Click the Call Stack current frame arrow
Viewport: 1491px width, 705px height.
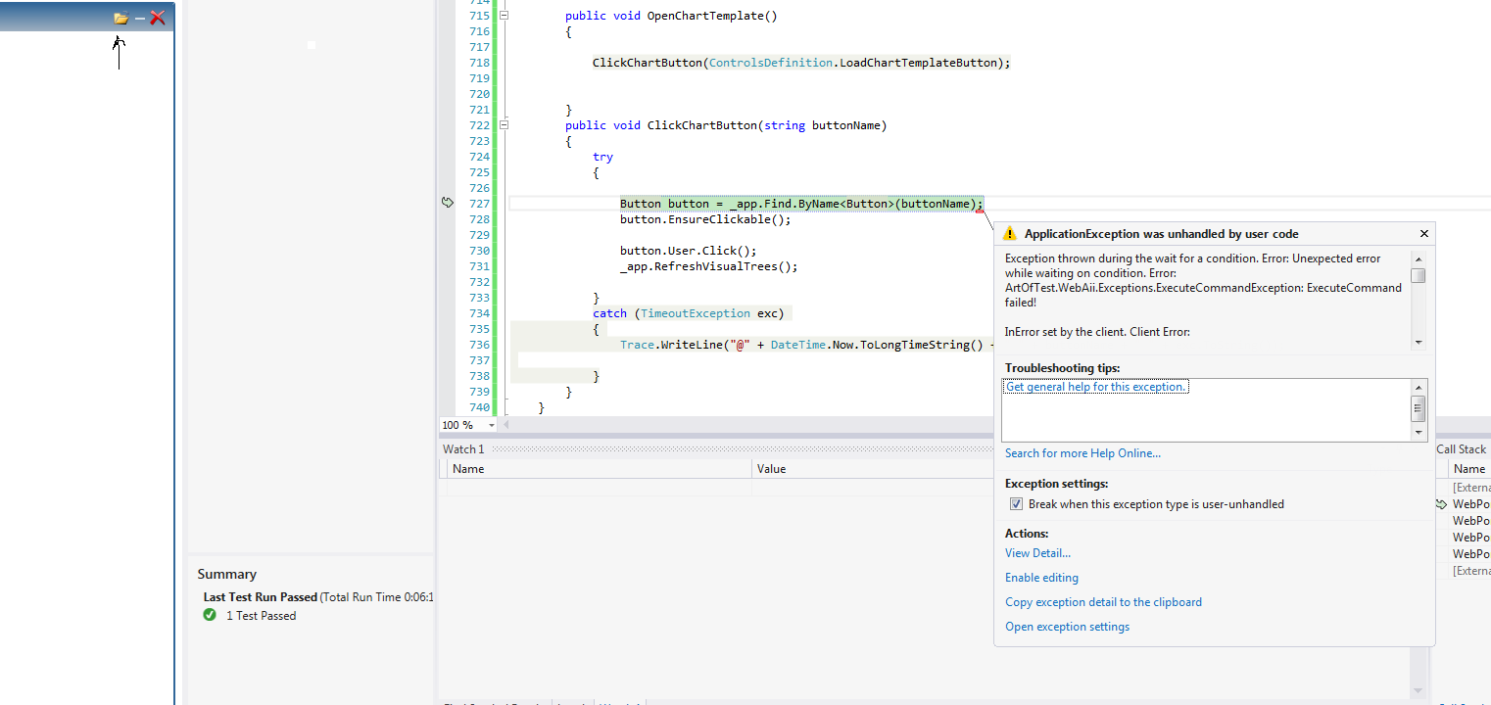tap(1441, 504)
